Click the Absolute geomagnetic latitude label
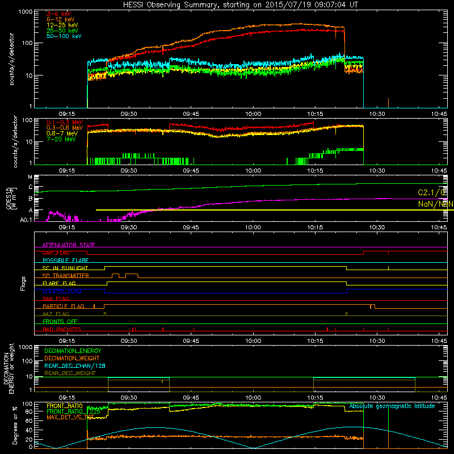The width and height of the screenshot is (454, 454). (392, 406)
